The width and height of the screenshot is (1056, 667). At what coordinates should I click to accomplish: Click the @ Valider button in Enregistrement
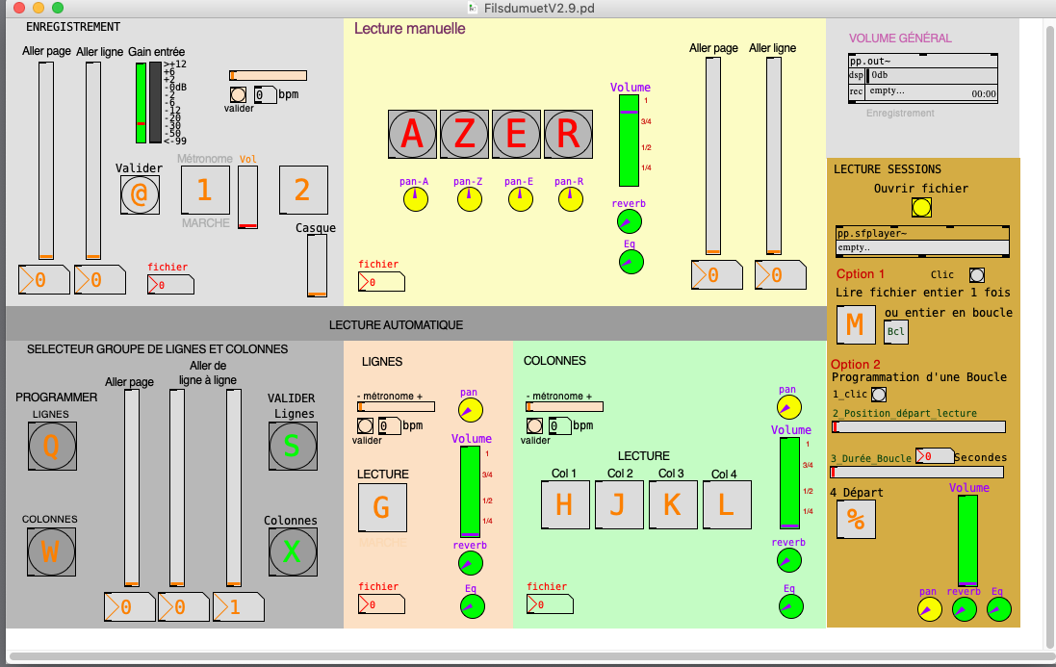click(140, 194)
